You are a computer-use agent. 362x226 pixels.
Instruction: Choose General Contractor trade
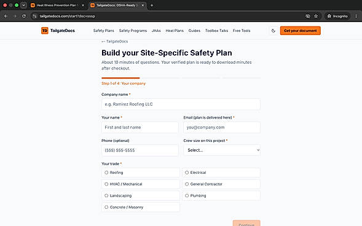(x=221, y=184)
